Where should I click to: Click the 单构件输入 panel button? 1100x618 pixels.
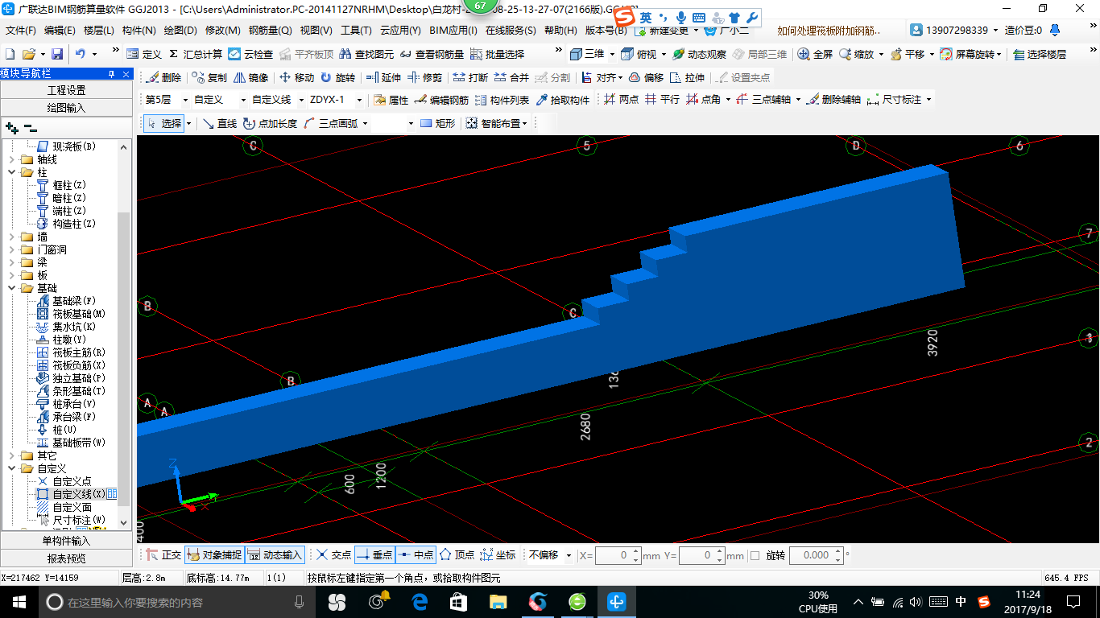pyautogui.click(x=66, y=541)
